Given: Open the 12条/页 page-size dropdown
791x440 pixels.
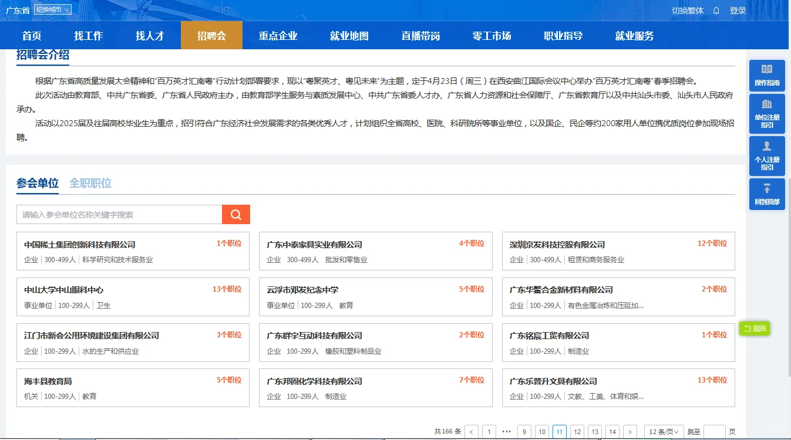Looking at the screenshot, I should coord(663,431).
